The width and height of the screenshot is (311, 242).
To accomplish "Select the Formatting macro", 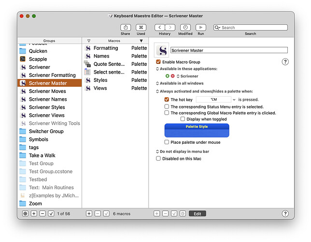I will [115, 48].
